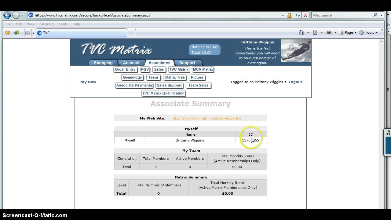
Task: Click the RSS feeds icon
Action: point(315,32)
